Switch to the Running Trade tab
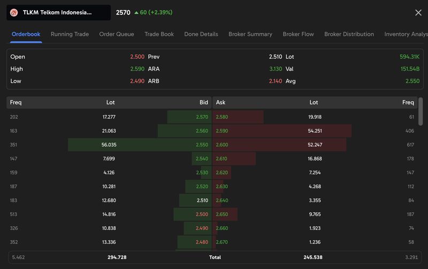This screenshot has height=269, width=428. 70,34
